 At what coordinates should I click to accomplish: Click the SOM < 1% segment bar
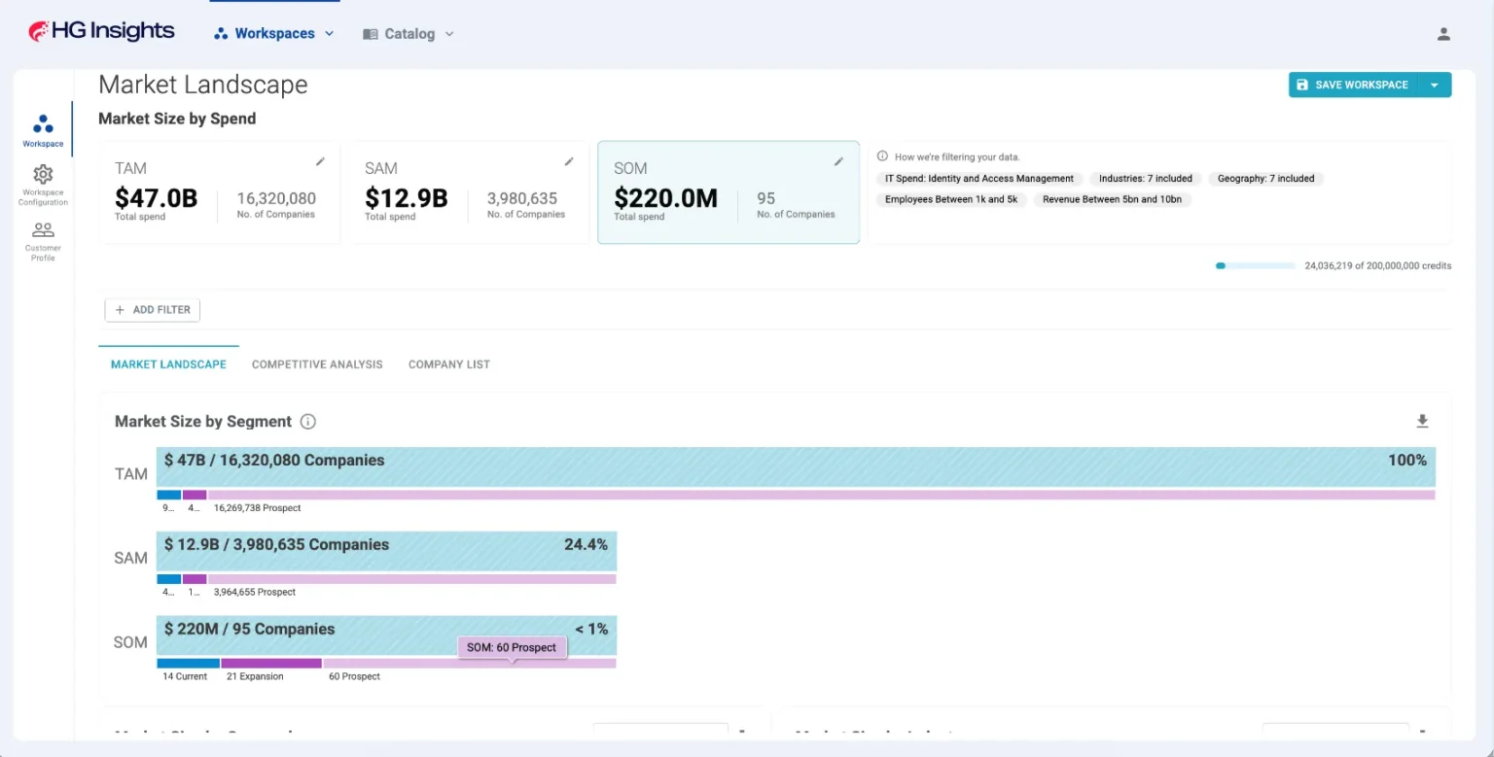tap(386, 636)
